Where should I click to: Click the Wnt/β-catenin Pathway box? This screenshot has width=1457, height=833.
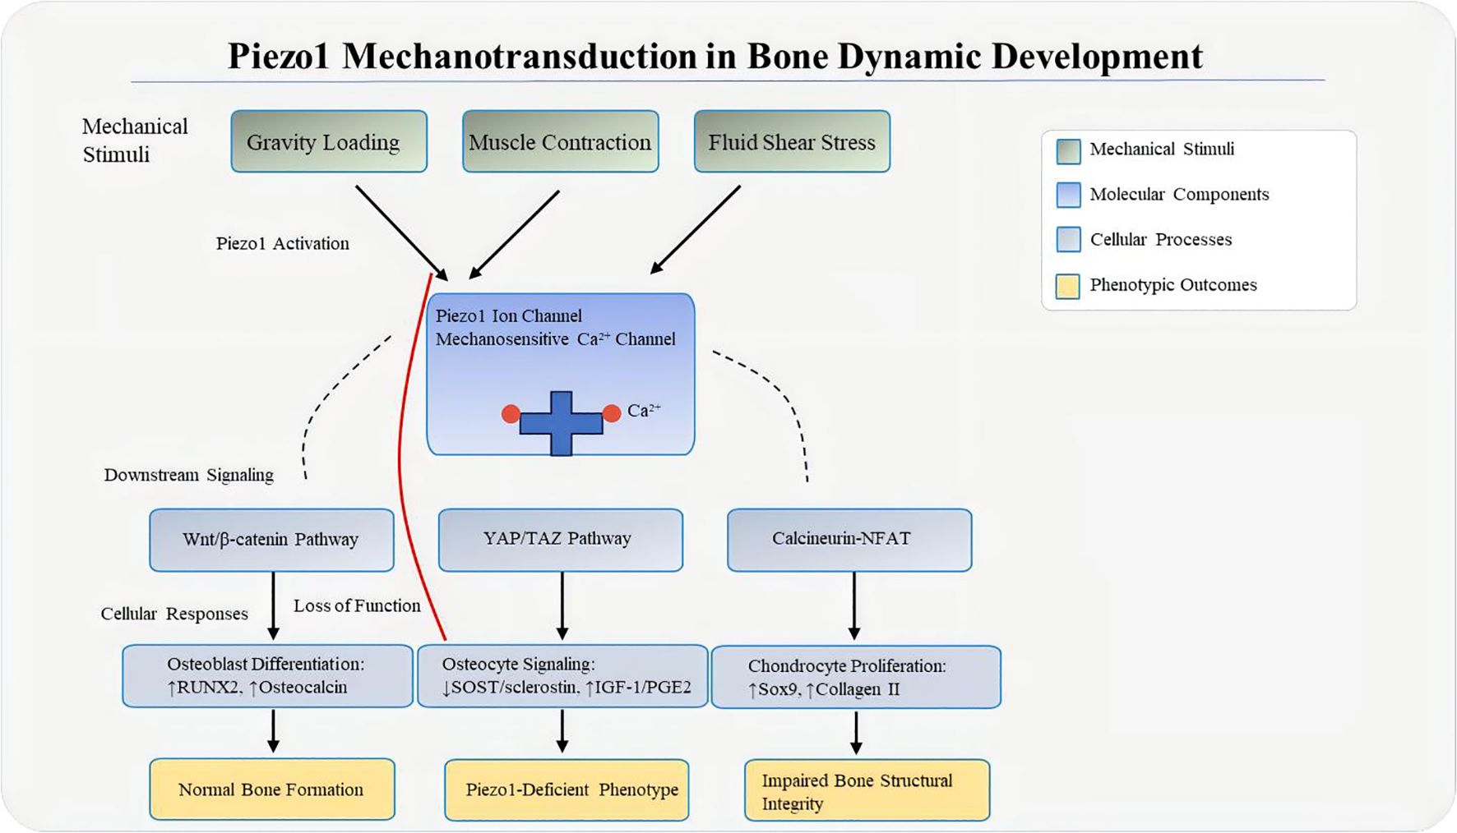click(271, 540)
